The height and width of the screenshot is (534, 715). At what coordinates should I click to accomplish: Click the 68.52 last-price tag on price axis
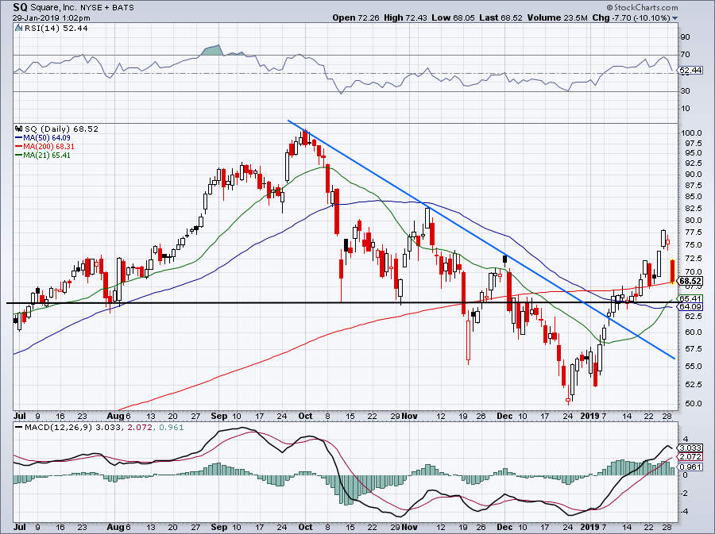point(690,282)
